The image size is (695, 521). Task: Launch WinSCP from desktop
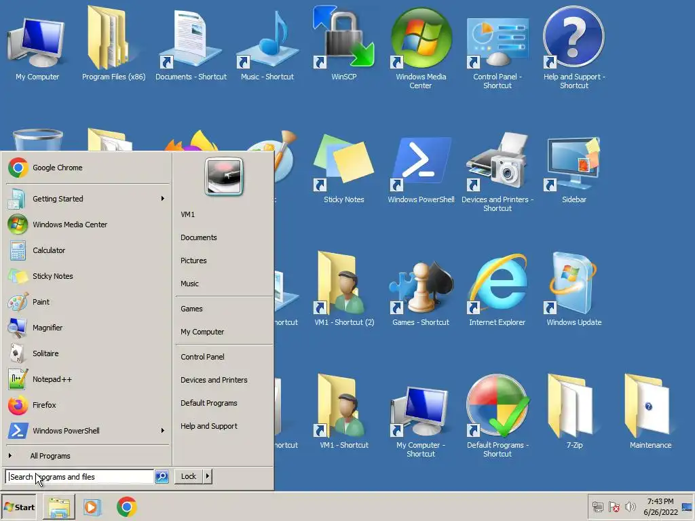point(344,43)
